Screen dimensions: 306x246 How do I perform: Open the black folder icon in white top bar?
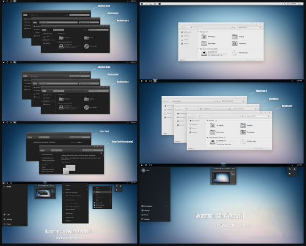(x=160, y=4)
